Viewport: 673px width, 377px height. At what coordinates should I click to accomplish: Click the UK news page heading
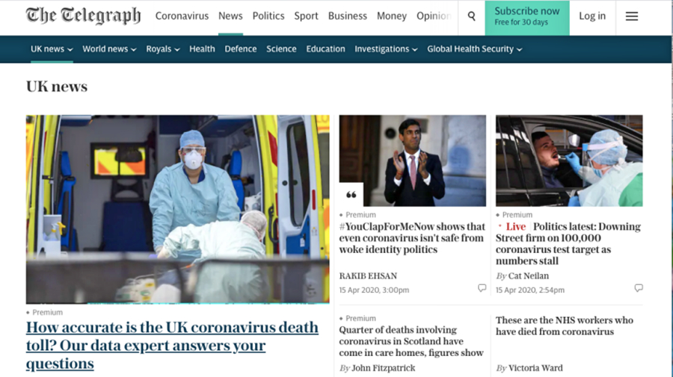pyautogui.click(x=57, y=87)
